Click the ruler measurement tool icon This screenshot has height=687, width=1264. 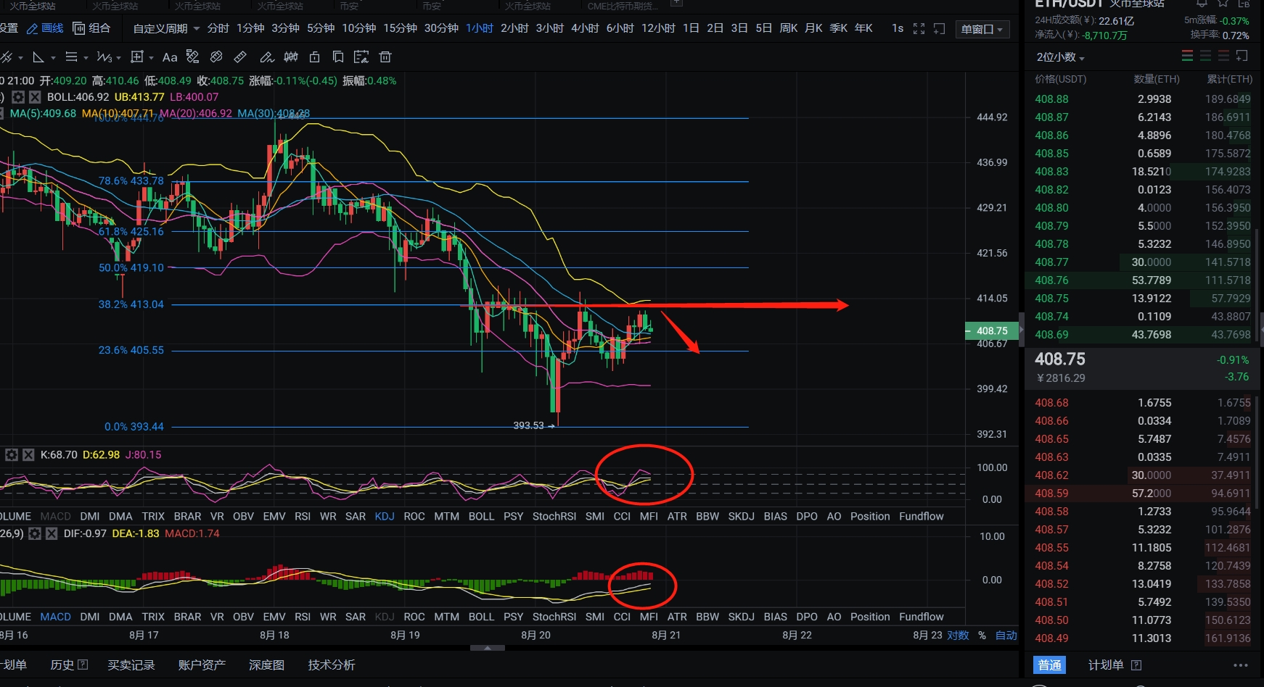240,57
